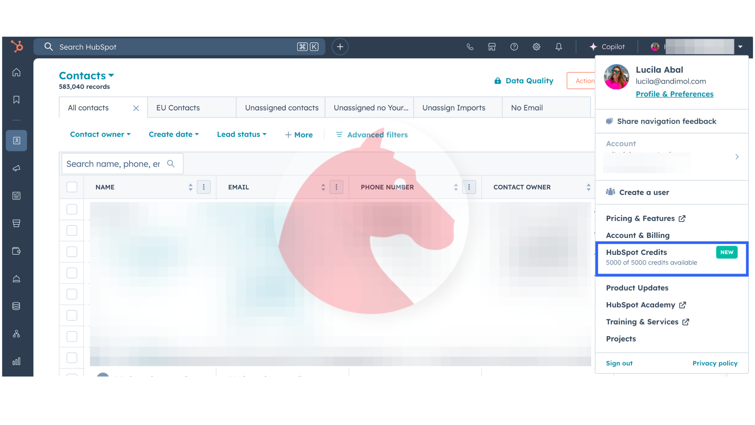Open the Commerce wallet sidebar icon
The height and width of the screenshot is (425, 755).
(x=16, y=251)
